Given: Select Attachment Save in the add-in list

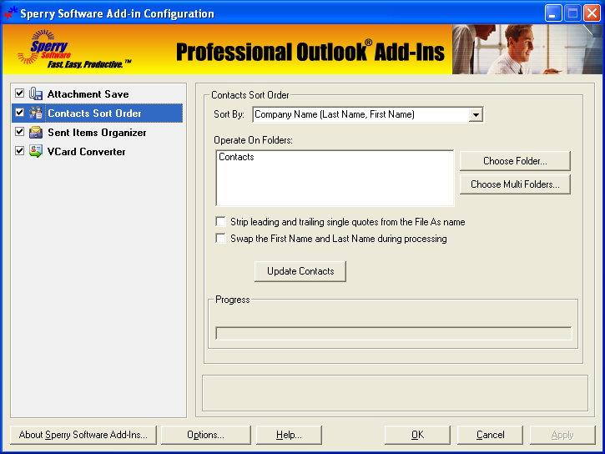Looking at the screenshot, I should pyautogui.click(x=88, y=94).
